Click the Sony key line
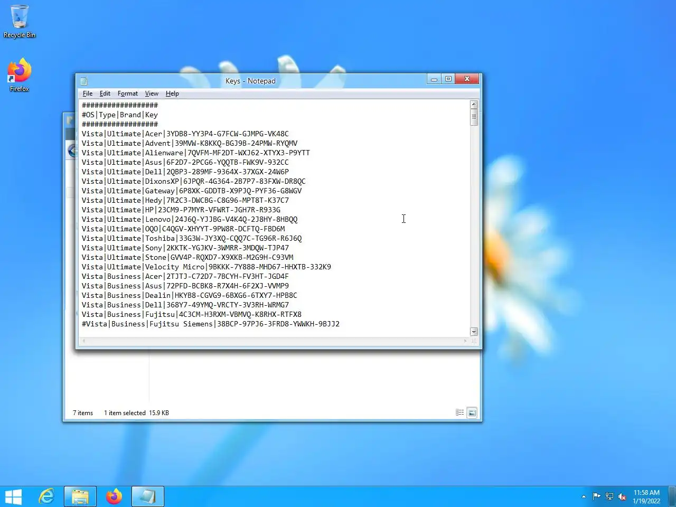 point(185,248)
